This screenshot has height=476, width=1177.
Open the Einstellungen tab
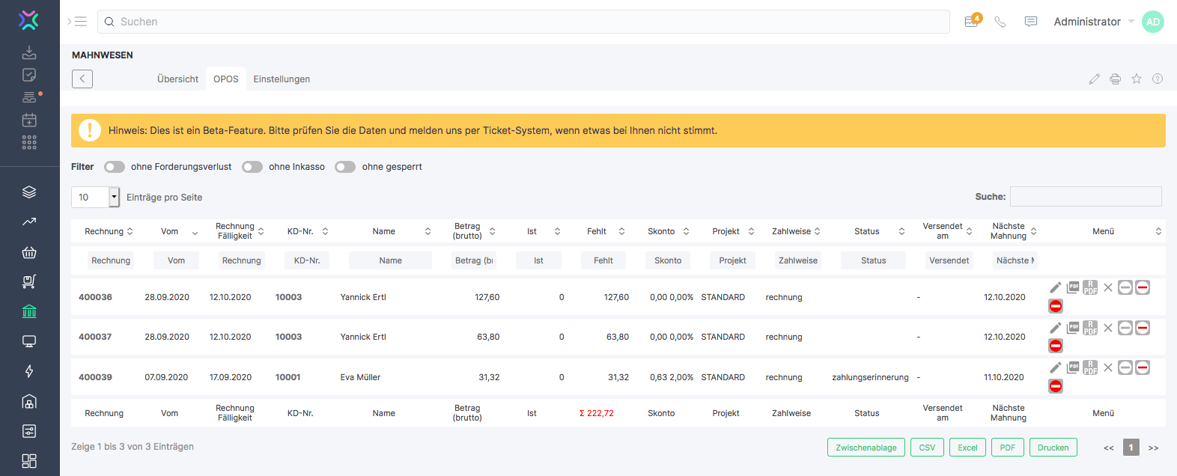tap(282, 79)
